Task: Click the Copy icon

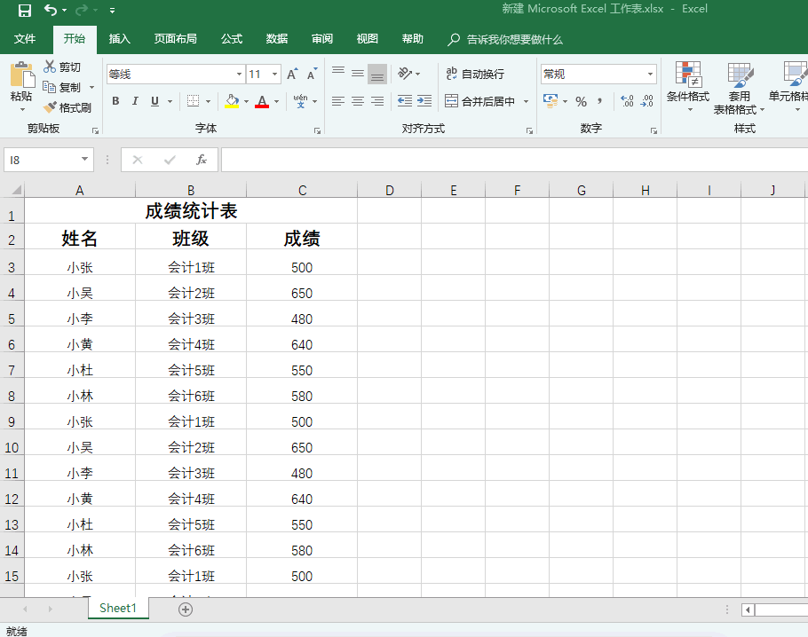Action: 50,87
